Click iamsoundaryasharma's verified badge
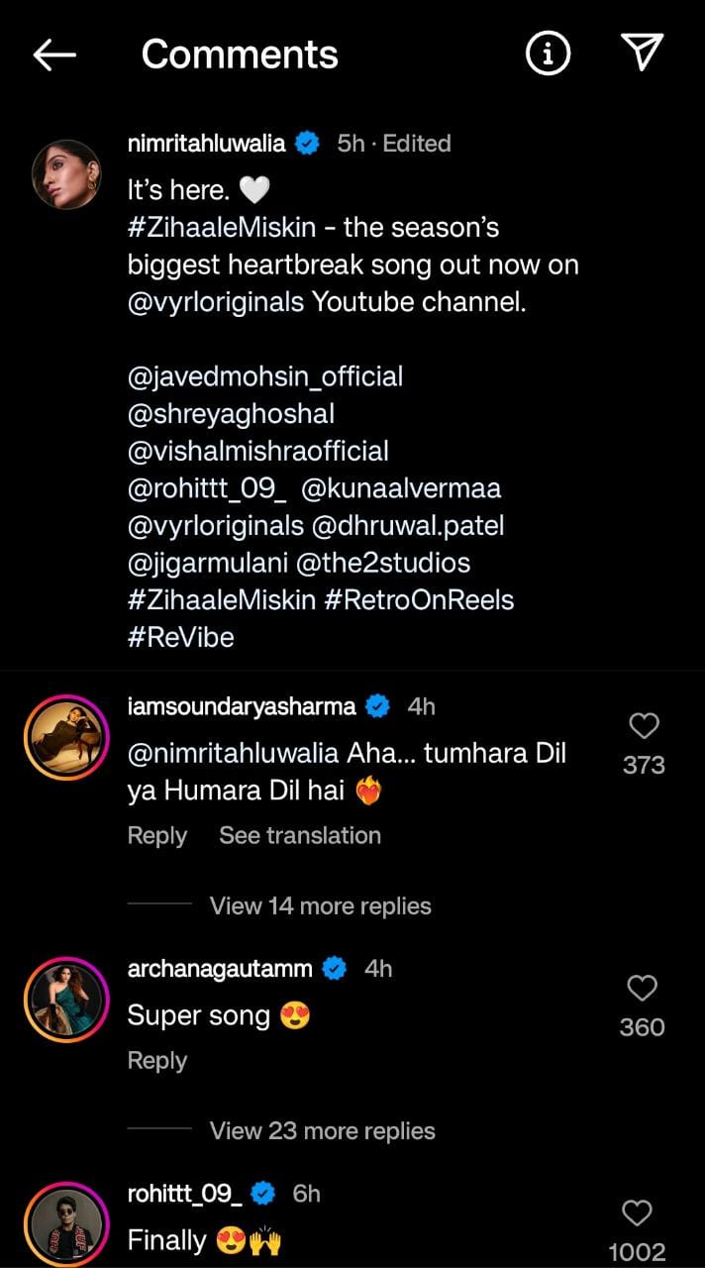705x1268 pixels. [375, 706]
